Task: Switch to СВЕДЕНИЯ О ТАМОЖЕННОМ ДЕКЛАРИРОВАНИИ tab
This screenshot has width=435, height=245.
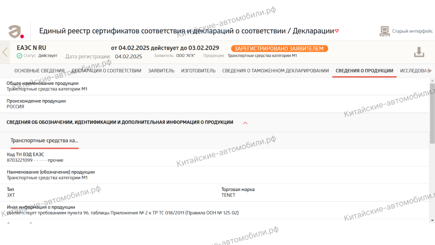Action: coord(275,71)
